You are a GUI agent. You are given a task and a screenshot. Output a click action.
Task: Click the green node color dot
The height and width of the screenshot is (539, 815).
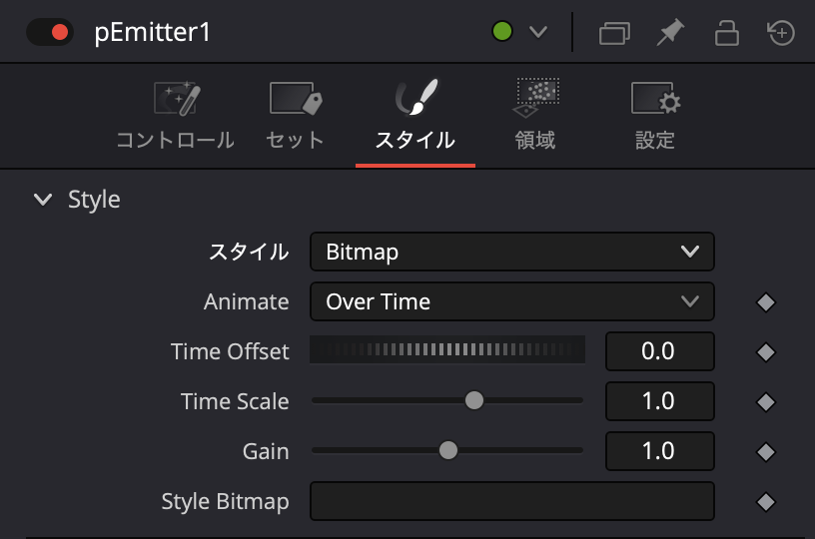[502, 32]
